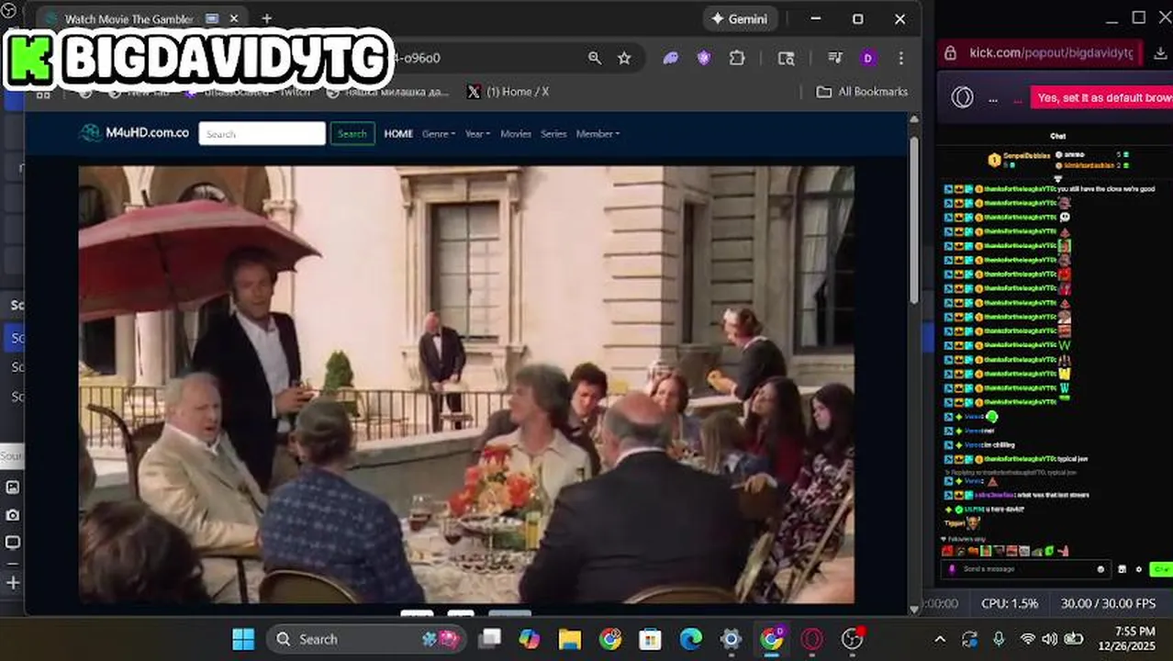Open File Explorer from the taskbar

coord(570,639)
